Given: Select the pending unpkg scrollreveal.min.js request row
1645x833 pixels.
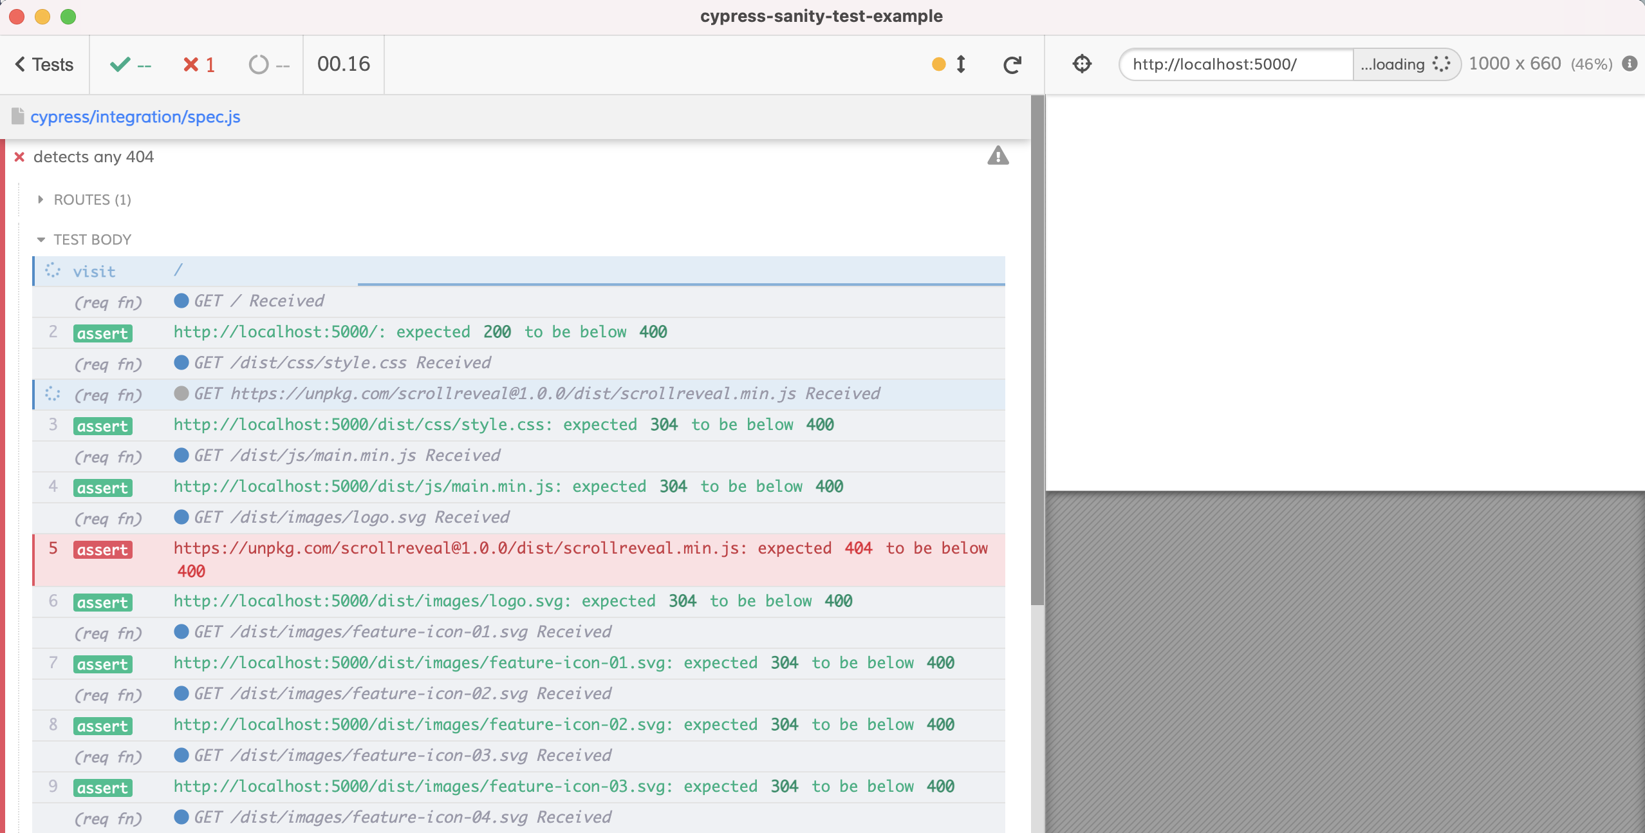Looking at the screenshot, I should click(519, 394).
